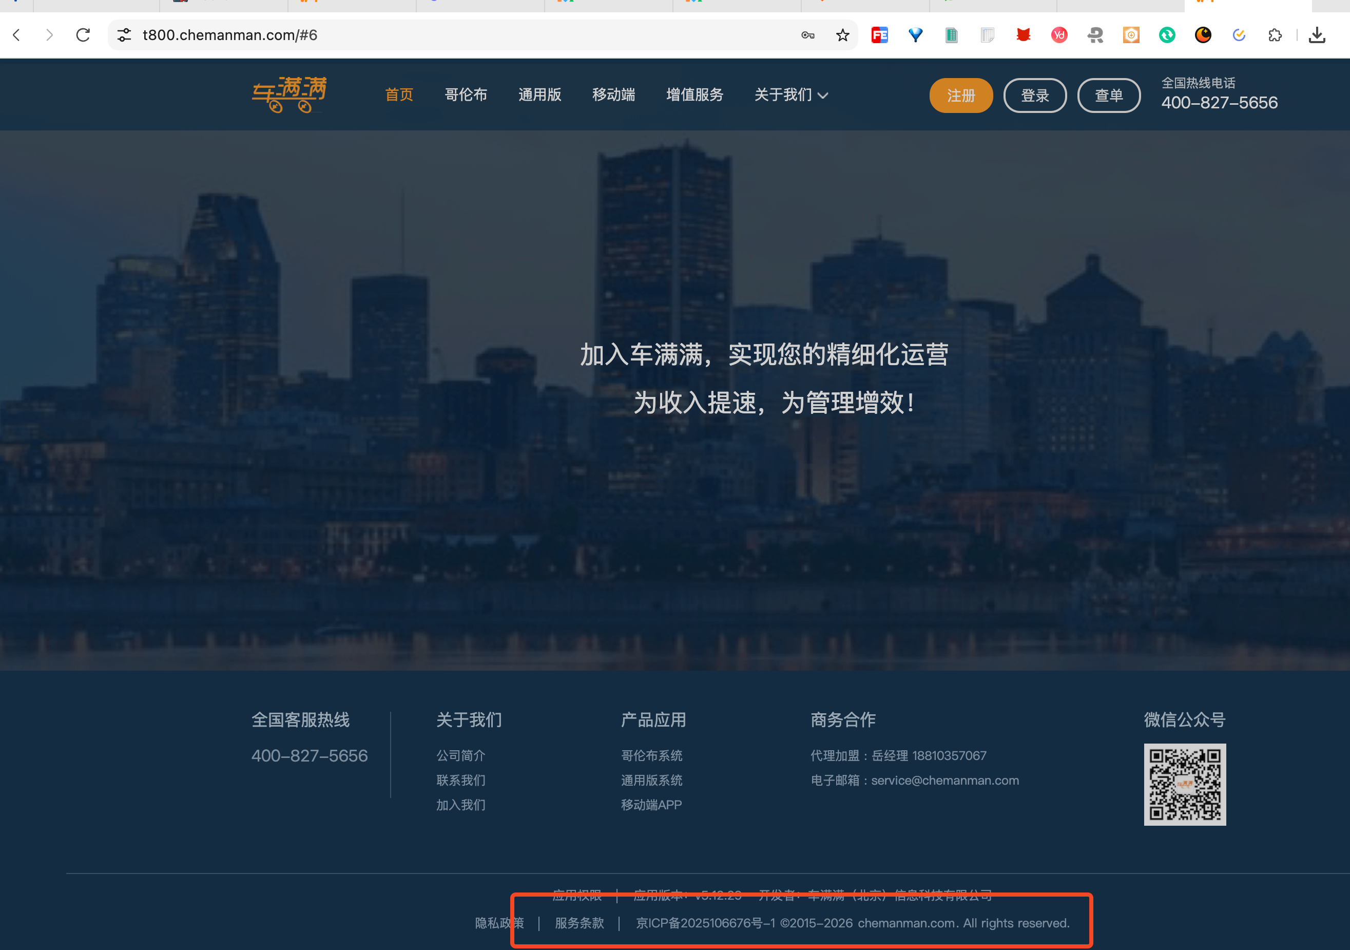Screen dimensions: 1350x950
Task: Open the Yd red circle extension
Action: coord(1059,35)
